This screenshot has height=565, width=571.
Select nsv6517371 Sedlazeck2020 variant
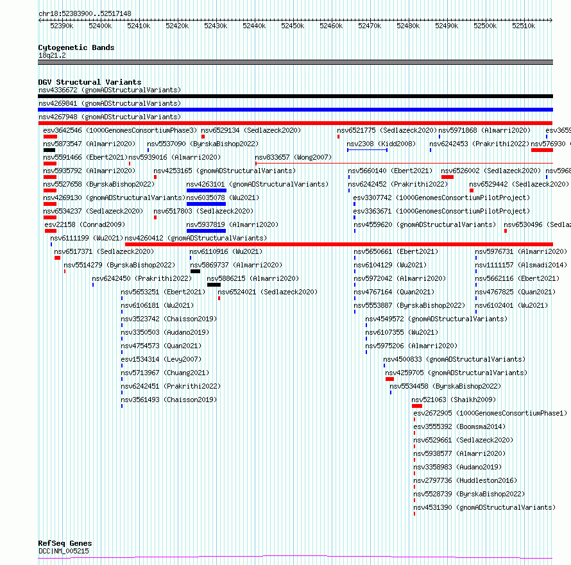pyautogui.click(x=104, y=251)
